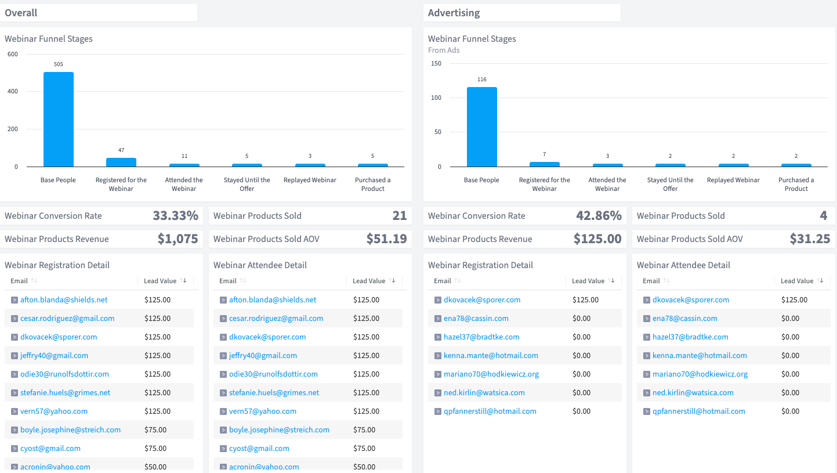Click the Overall Attended the Webinar bar labeled 11
This screenshot has height=473, width=837.
[x=184, y=165]
